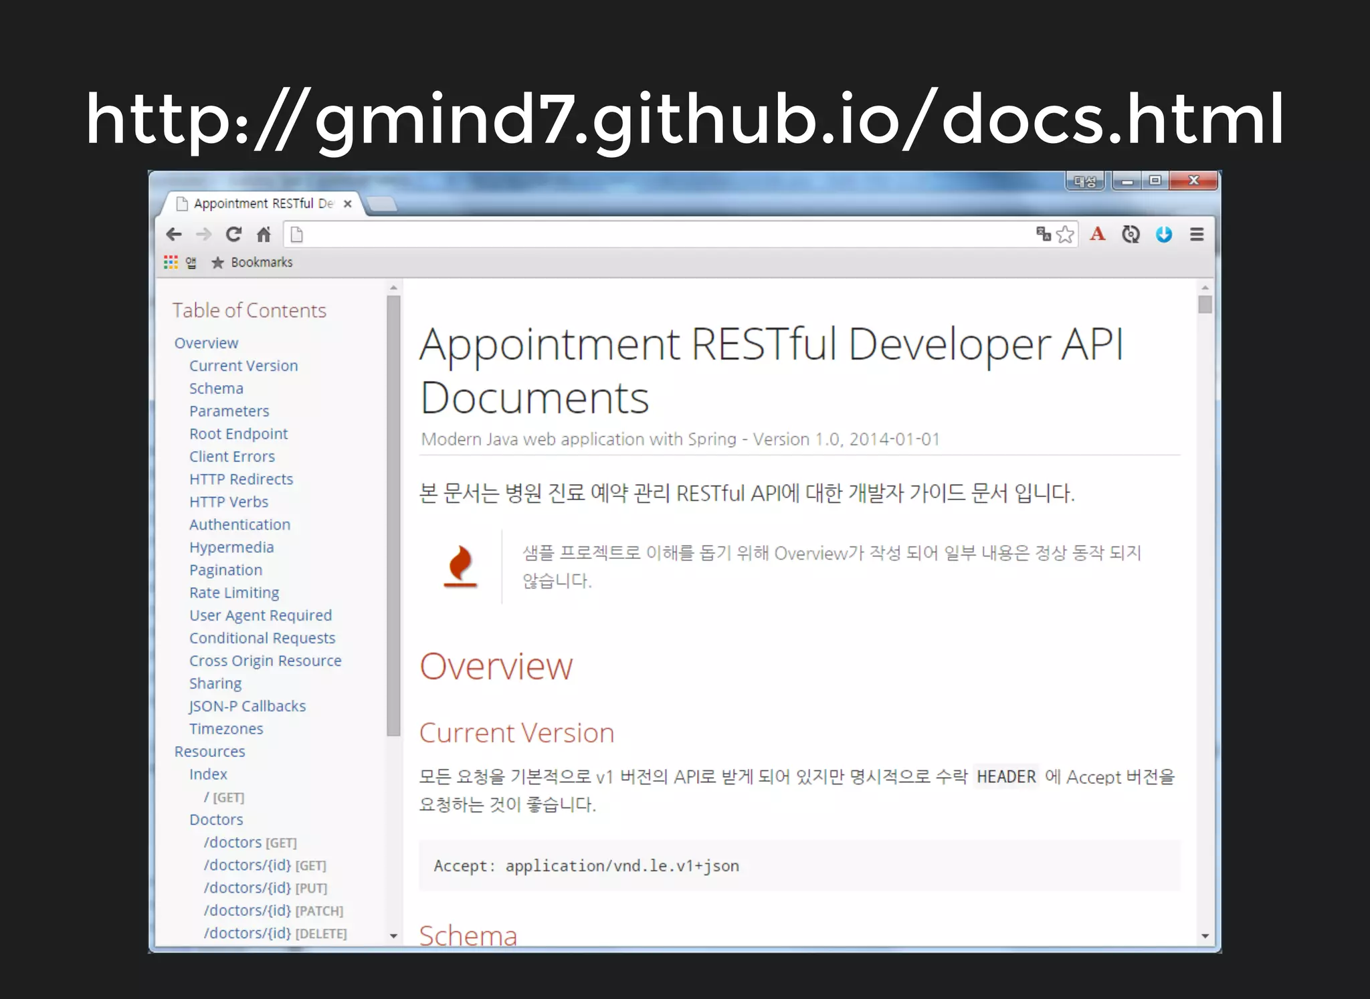Screen dimensions: 1370x999
Task: Click main page scrollbar up arrow
Action: tap(1205, 288)
